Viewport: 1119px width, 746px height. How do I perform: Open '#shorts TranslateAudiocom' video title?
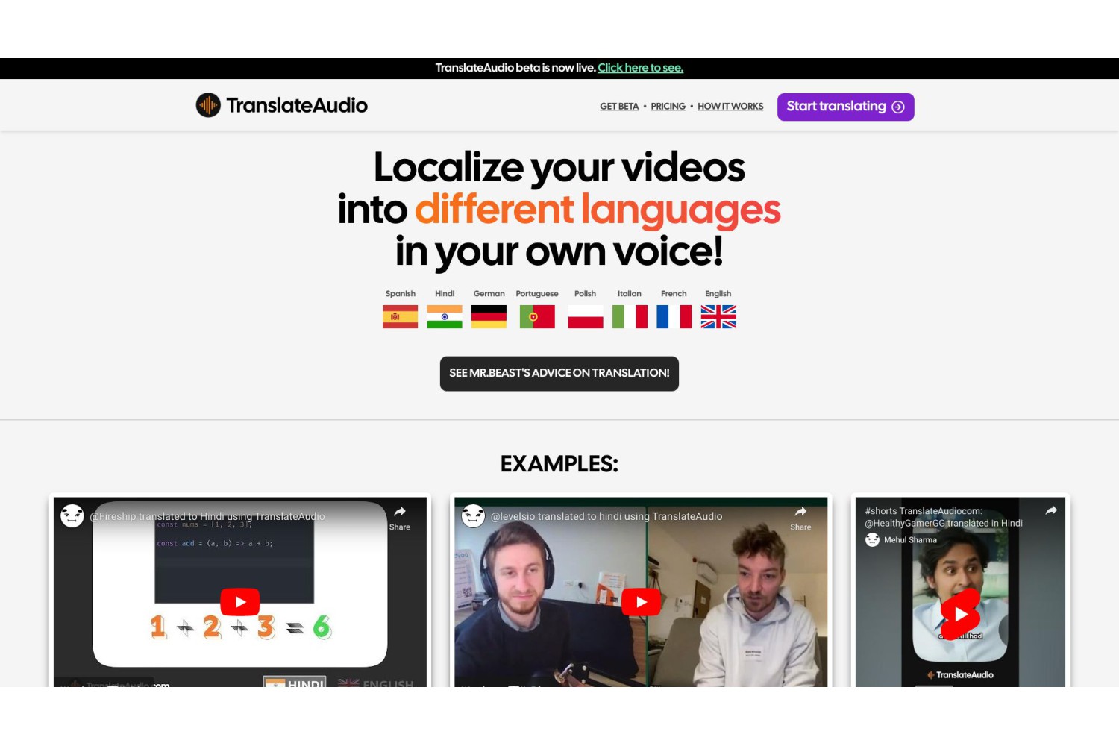pos(944,517)
